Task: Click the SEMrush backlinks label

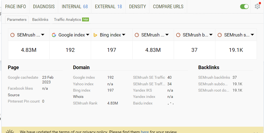Action: coord(214,78)
